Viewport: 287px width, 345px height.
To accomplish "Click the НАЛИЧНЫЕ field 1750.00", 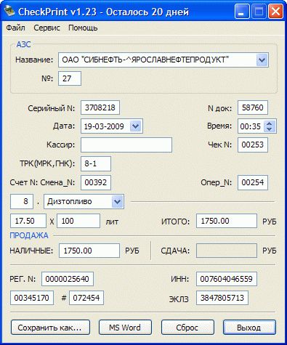I will (x=89, y=251).
